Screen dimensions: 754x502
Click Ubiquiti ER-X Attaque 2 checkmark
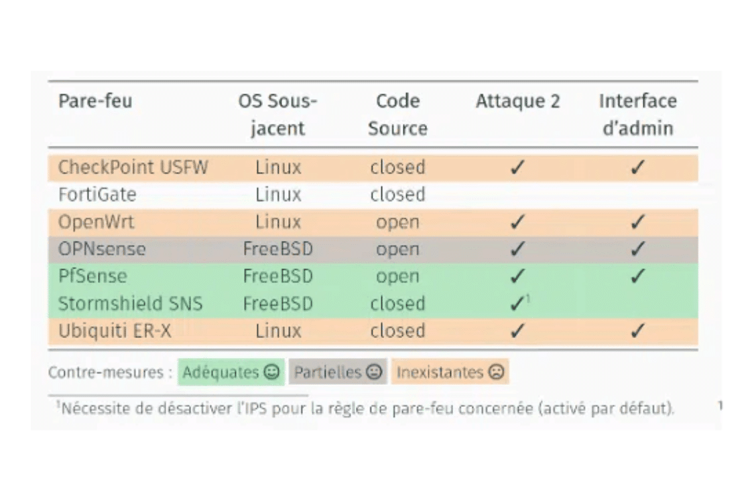pyautogui.click(x=517, y=331)
